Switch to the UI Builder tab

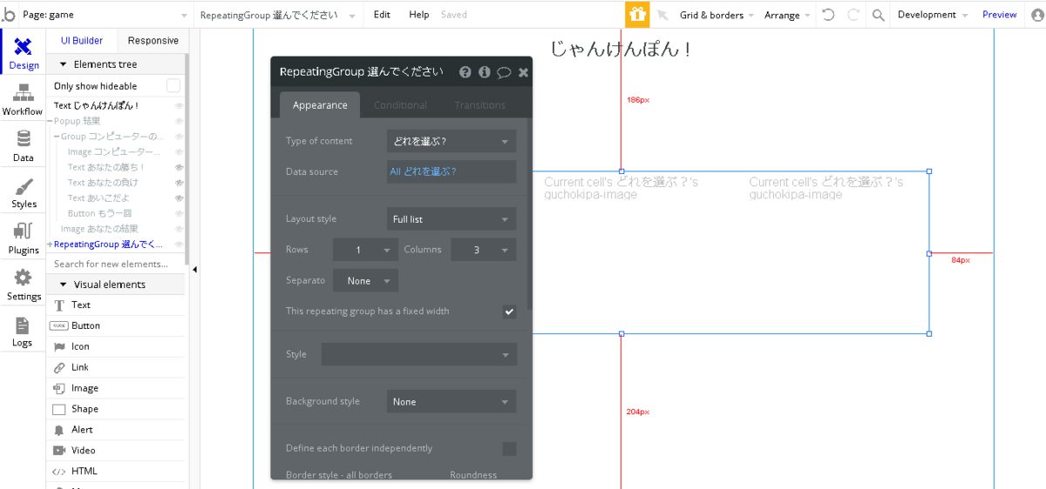pos(82,41)
